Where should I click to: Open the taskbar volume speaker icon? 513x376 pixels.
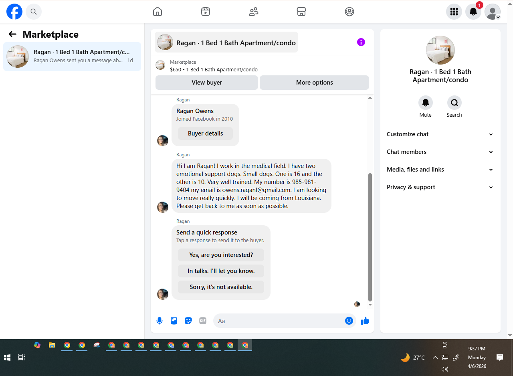click(x=444, y=369)
